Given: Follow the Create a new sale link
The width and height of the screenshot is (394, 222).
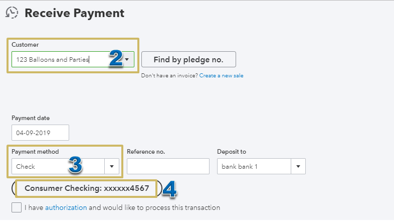Looking at the screenshot, I should tap(221, 75).
